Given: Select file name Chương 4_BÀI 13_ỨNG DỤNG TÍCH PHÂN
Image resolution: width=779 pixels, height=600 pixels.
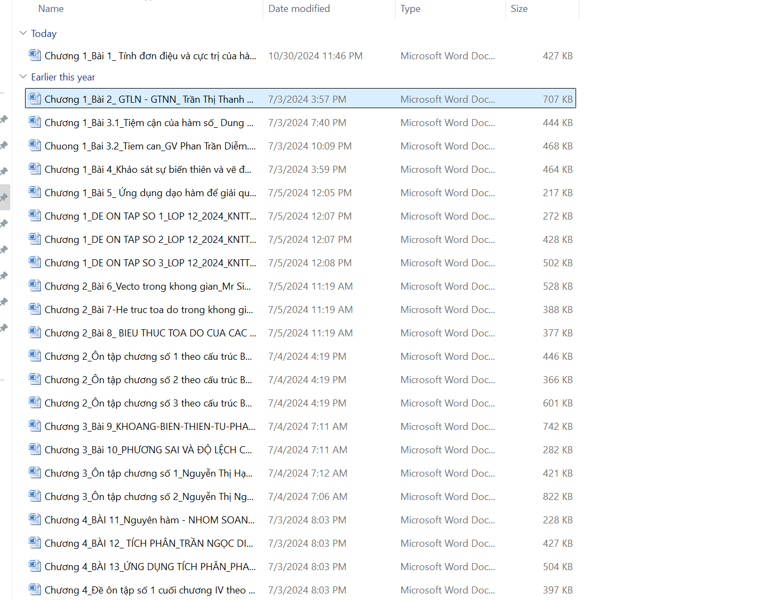Looking at the screenshot, I should tap(150, 567).
